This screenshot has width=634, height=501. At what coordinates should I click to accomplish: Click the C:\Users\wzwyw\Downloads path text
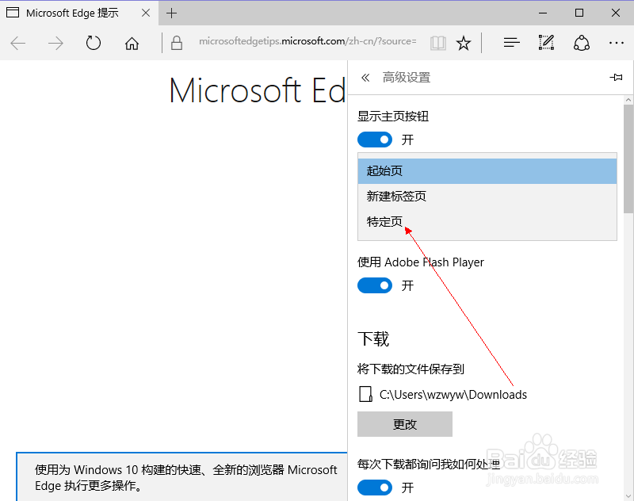click(x=453, y=395)
